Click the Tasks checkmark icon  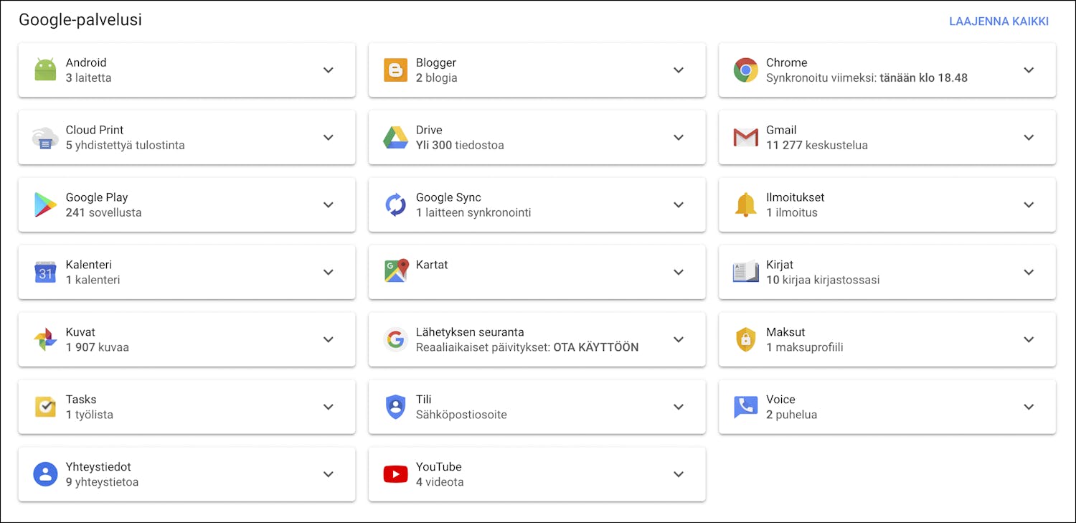click(x=45, y=407)
